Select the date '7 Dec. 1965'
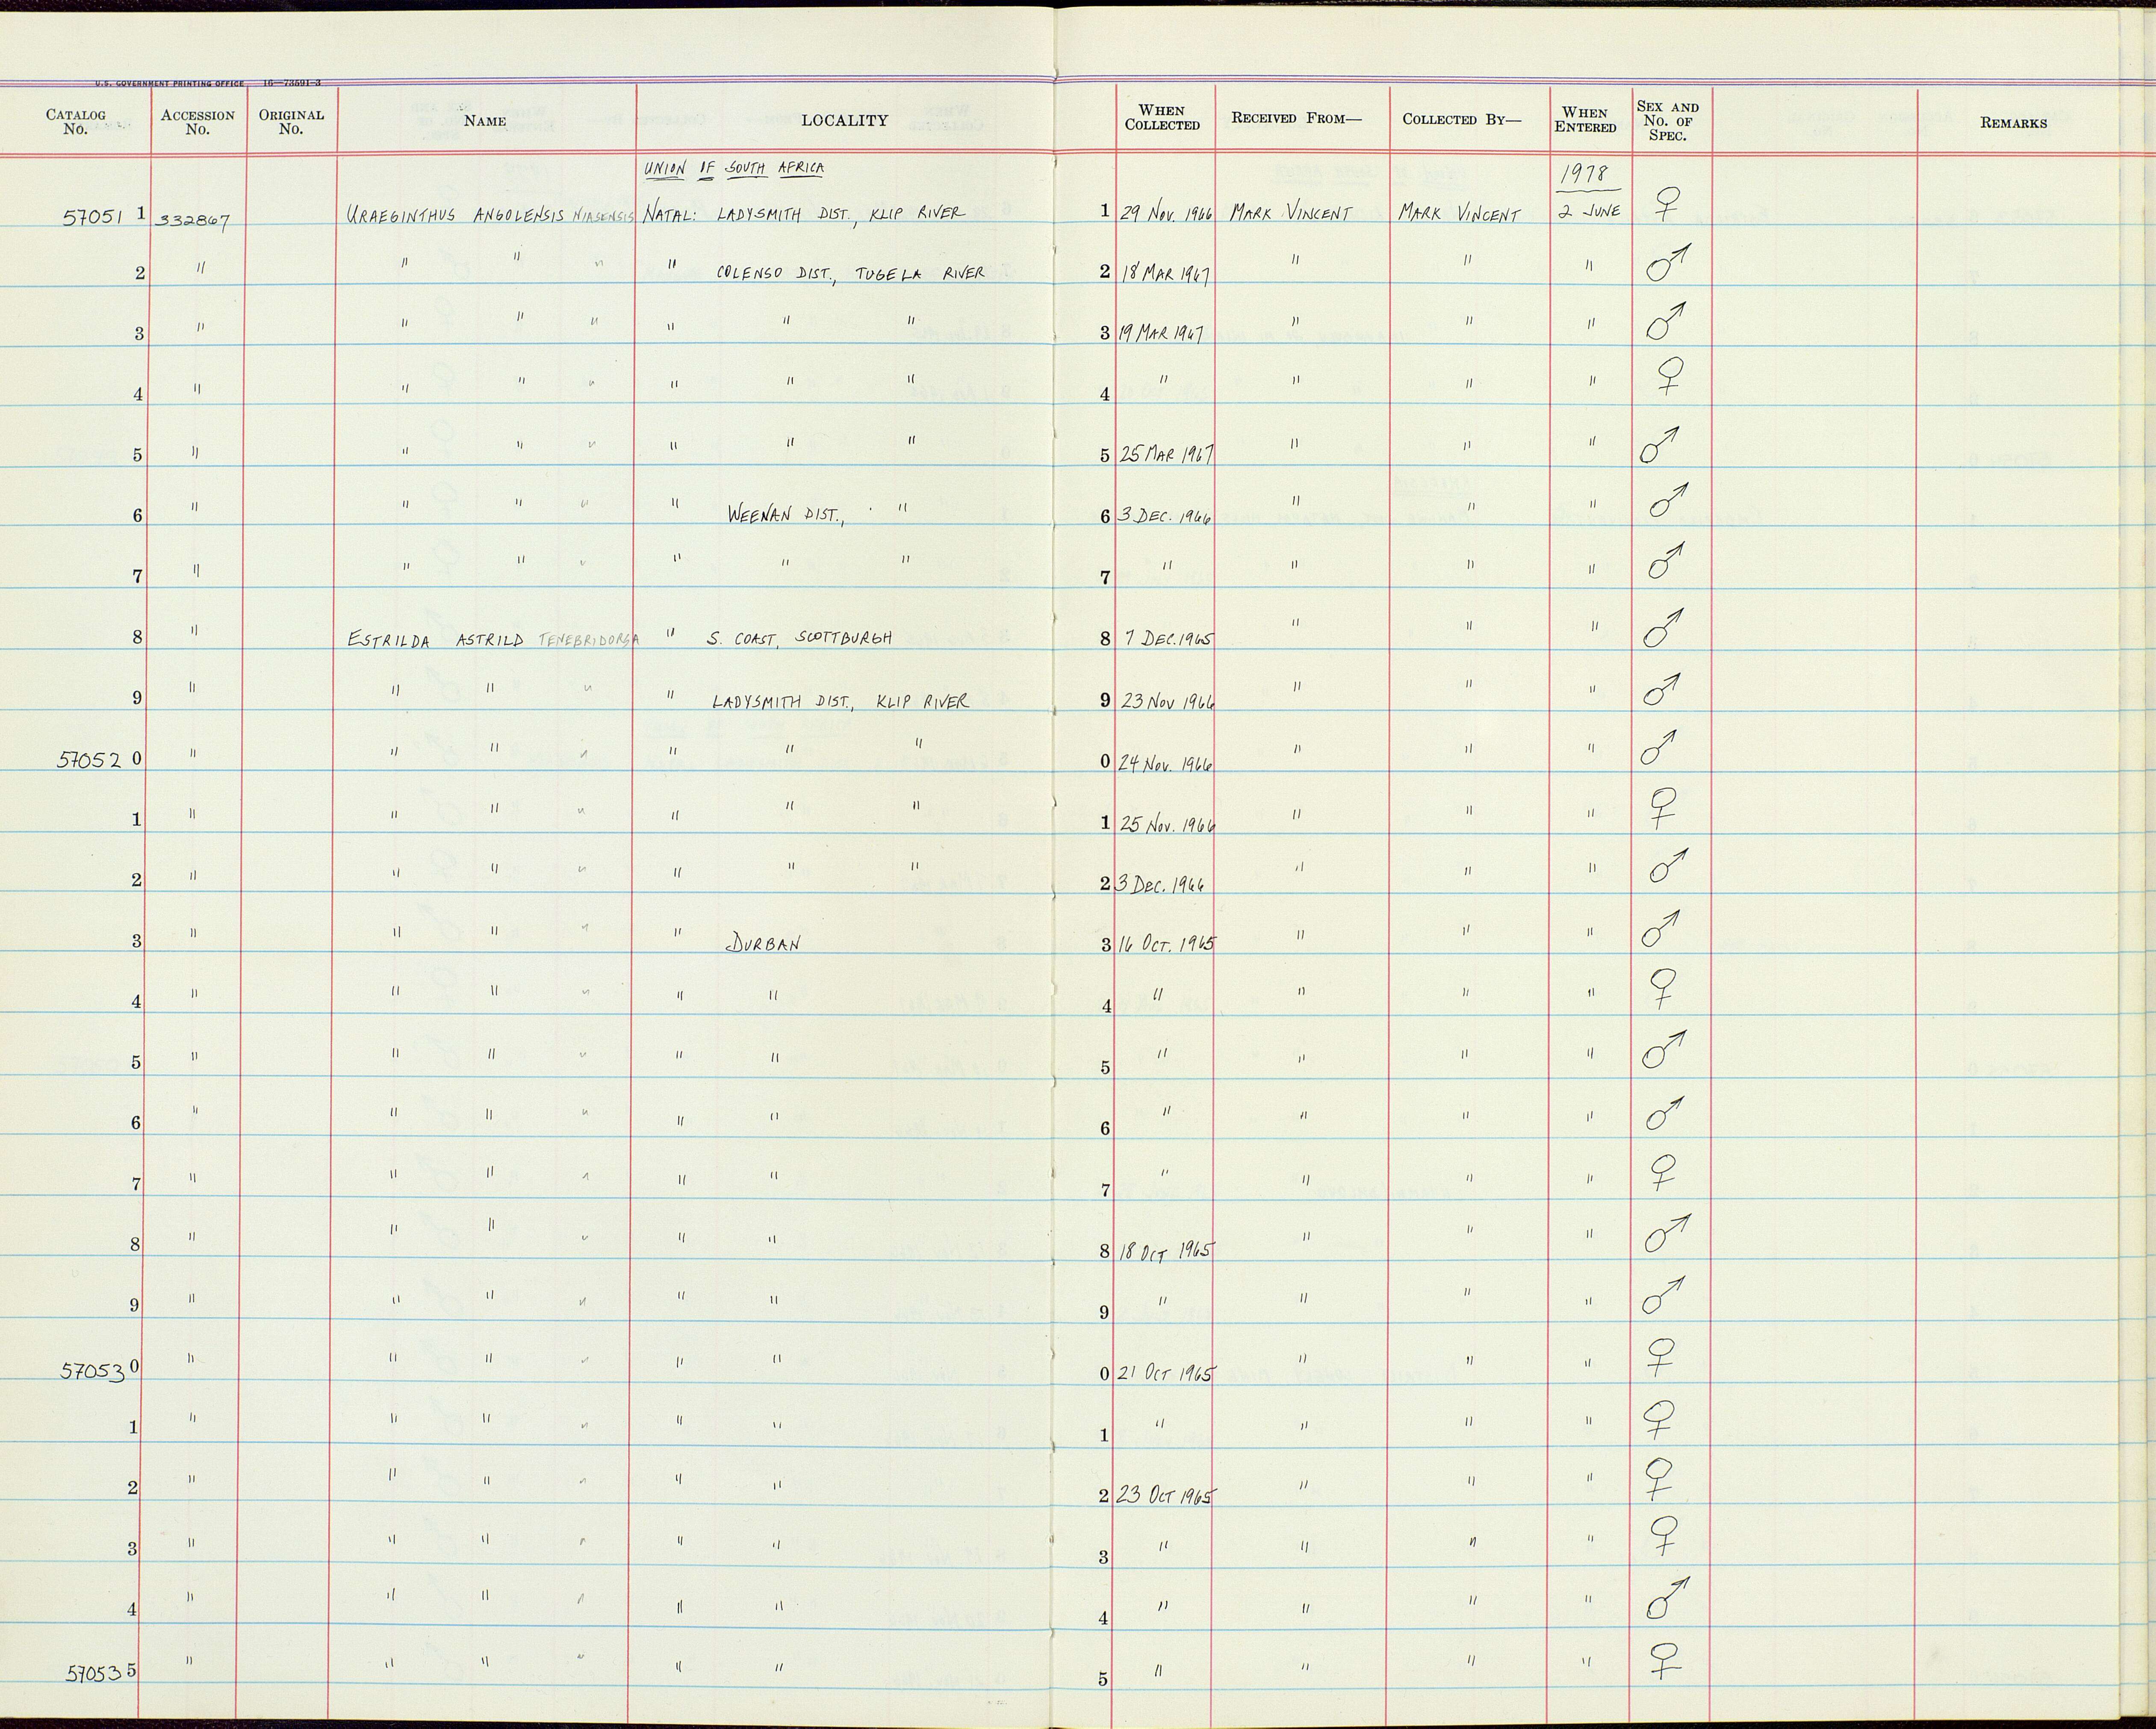Viewport: 2156px width, 1729px height. point(1167,638)
